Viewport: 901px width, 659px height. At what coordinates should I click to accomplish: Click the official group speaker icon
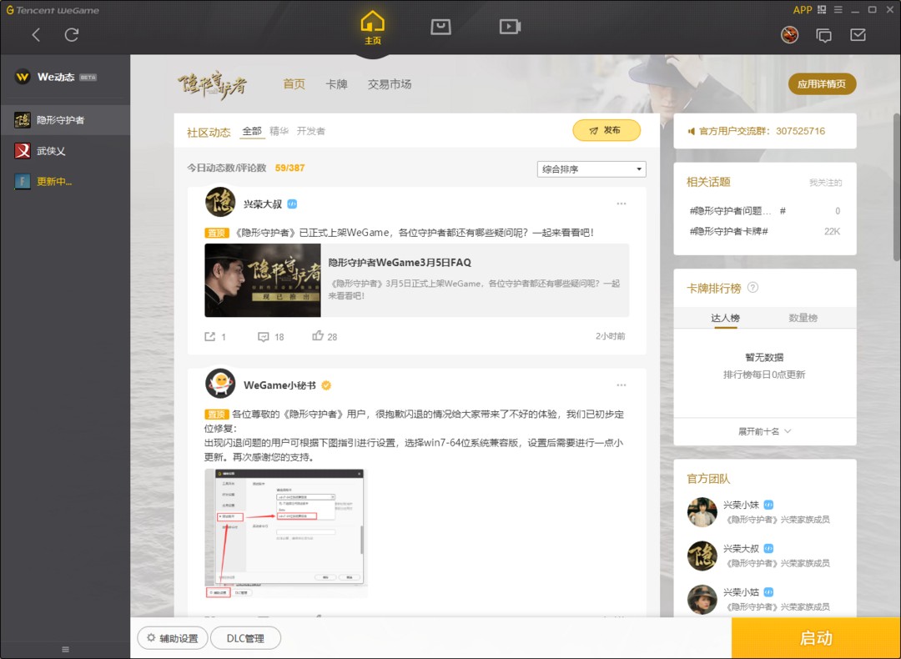pos(691,132)
